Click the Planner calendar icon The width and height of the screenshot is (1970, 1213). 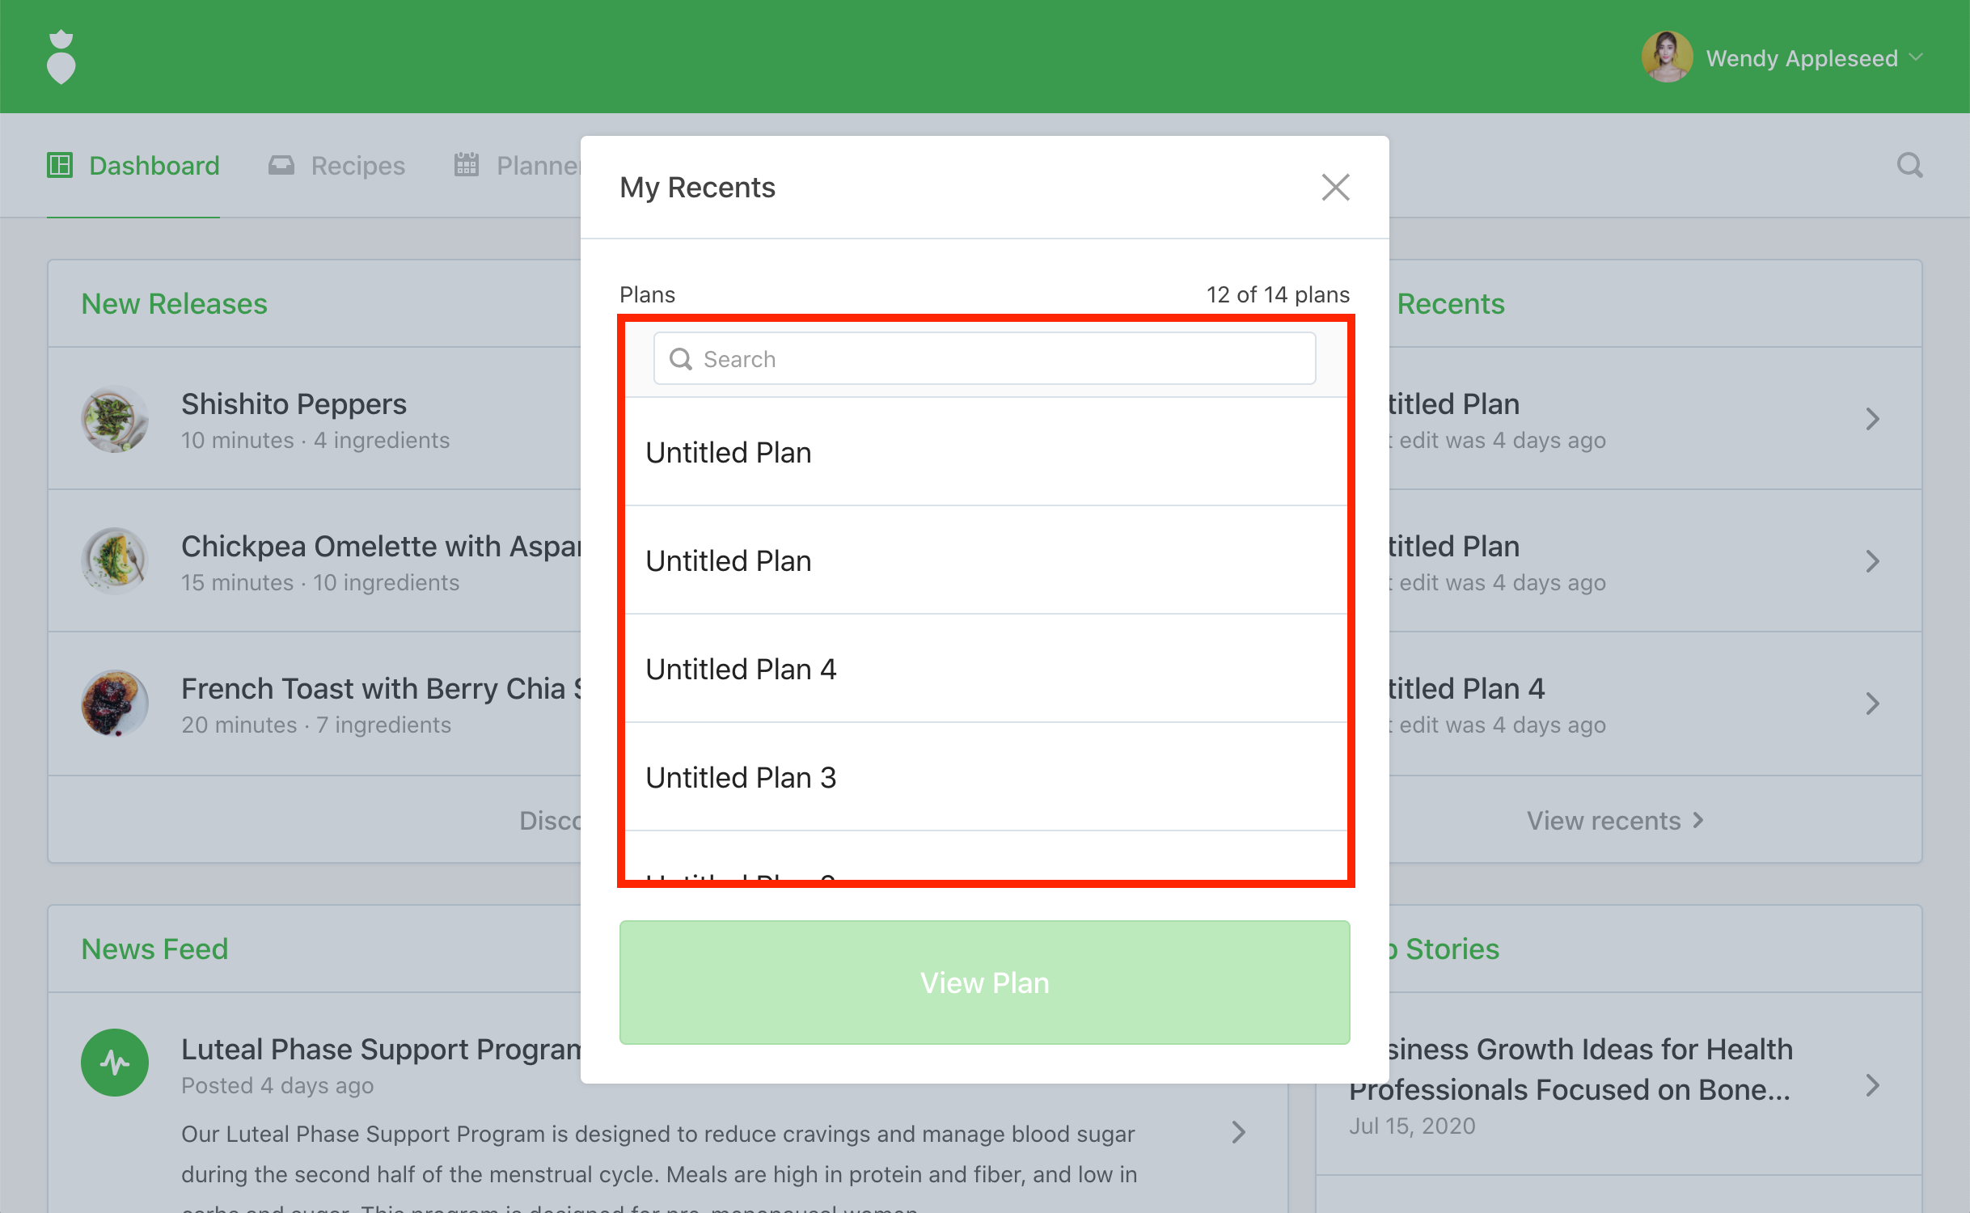(467, 166)
